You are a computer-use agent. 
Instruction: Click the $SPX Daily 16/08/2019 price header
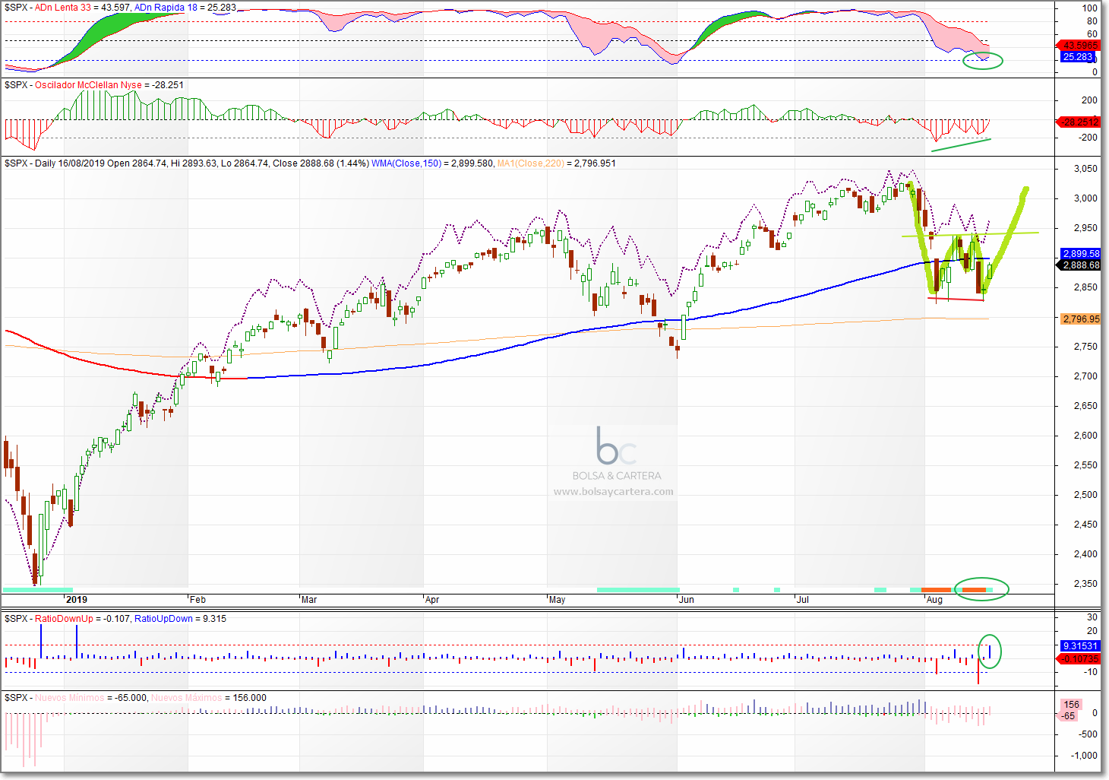[187, 163]
